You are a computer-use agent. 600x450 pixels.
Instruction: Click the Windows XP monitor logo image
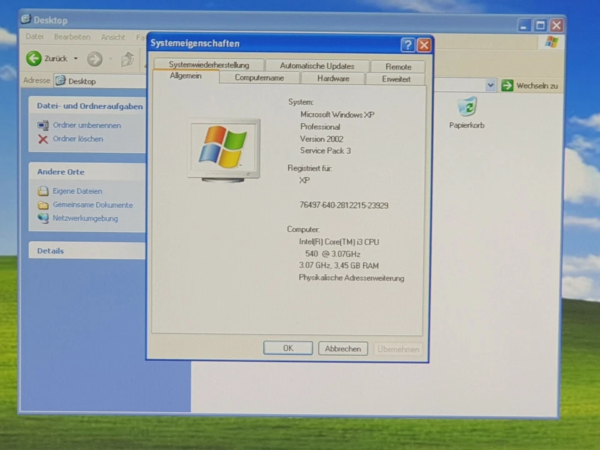[x=224, y=149]
